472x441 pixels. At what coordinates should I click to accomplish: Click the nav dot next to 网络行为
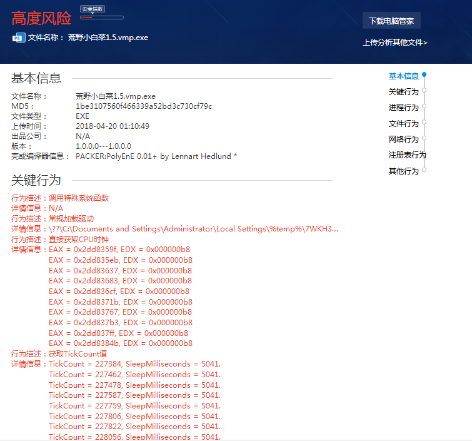pyautogui.click(x=424, y=138)
